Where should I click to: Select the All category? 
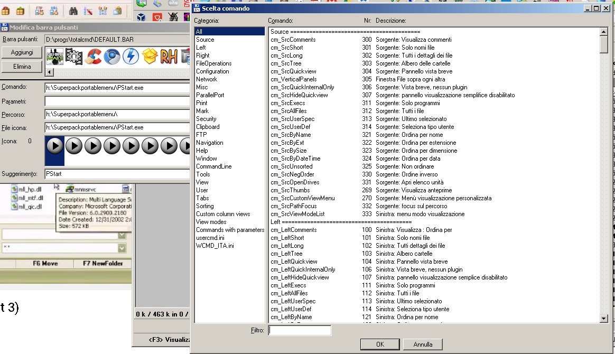click(230, 32)
